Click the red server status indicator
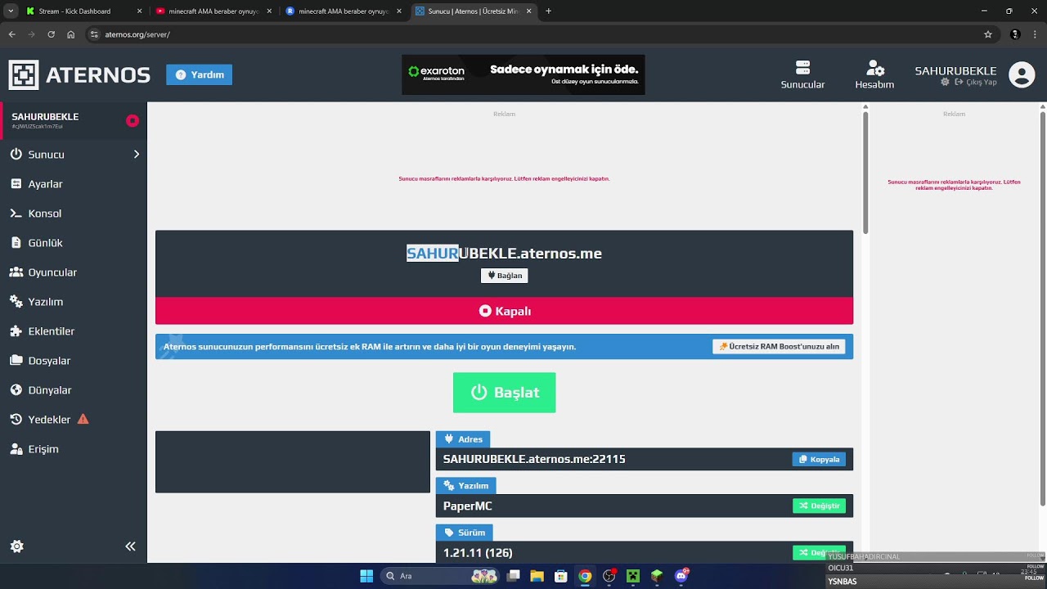Screen dimensions: 1047x589 [132, 120]
